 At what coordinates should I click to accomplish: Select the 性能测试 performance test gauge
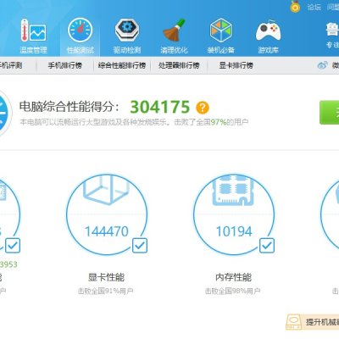pyautogui.click(x=81, y=36)
